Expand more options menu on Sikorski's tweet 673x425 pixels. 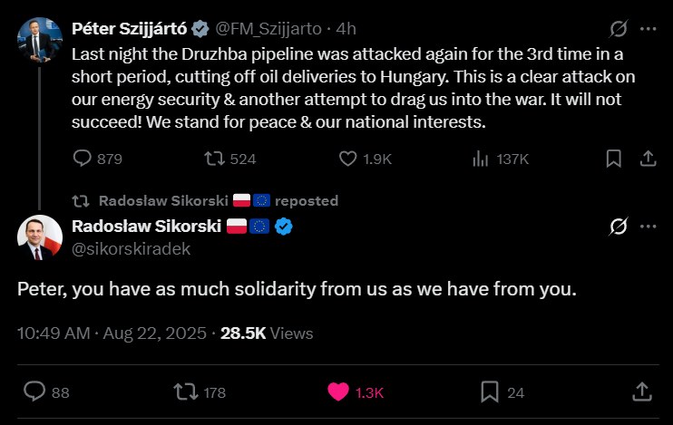pyautogui.click(x=648, y=226)
